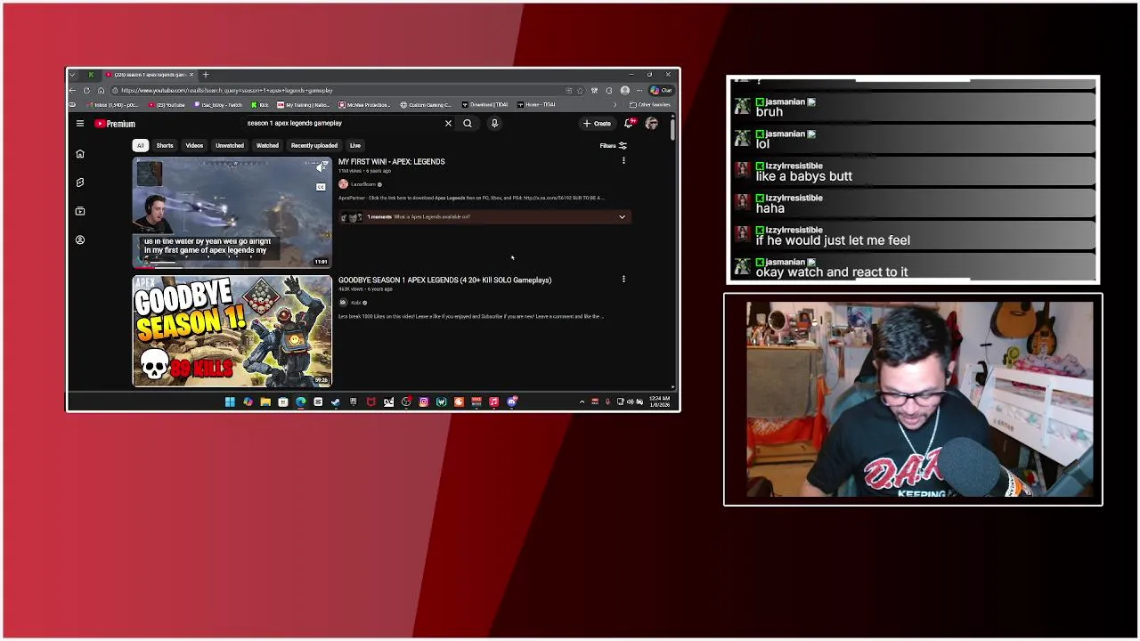Open the Kick bookmark
The height and width of the screenshot is (641, 1140).
pyautogui.click(x=259, y=105)
